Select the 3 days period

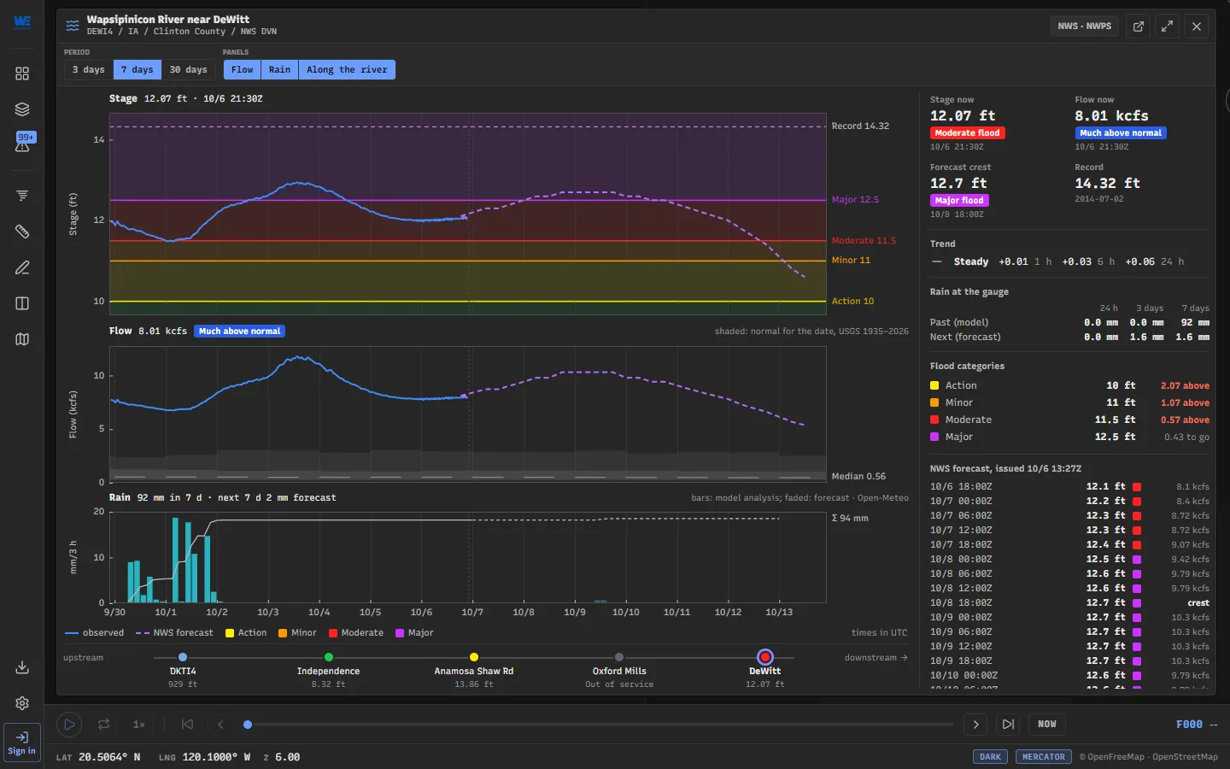coord(89,70)
